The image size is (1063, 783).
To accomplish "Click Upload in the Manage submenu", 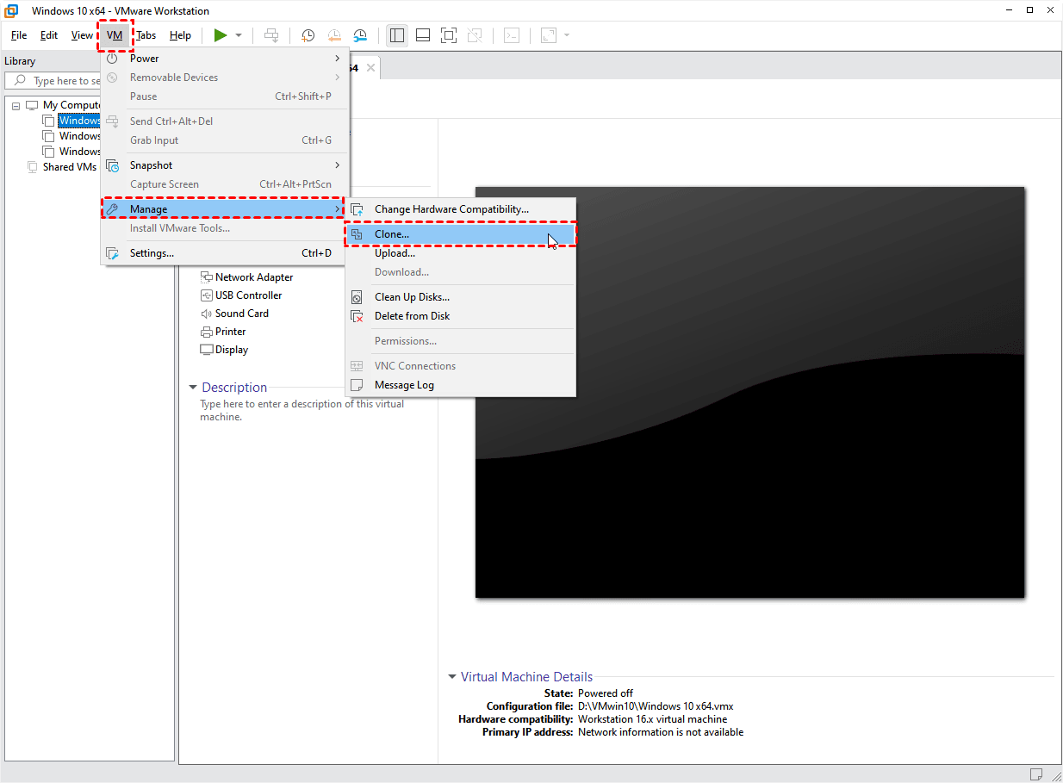I will click(x=395, y=253).
